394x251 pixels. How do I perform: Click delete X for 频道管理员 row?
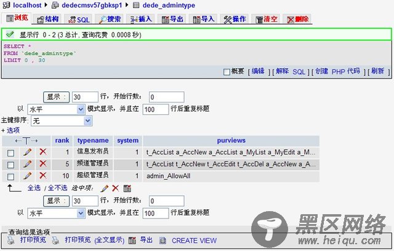pos(43,164)
